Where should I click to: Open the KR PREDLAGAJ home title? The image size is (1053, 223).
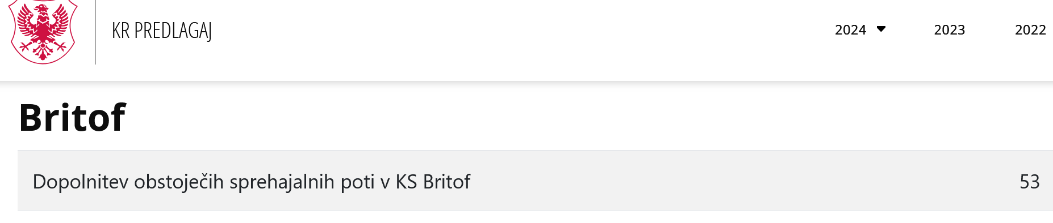pos(162,31)
